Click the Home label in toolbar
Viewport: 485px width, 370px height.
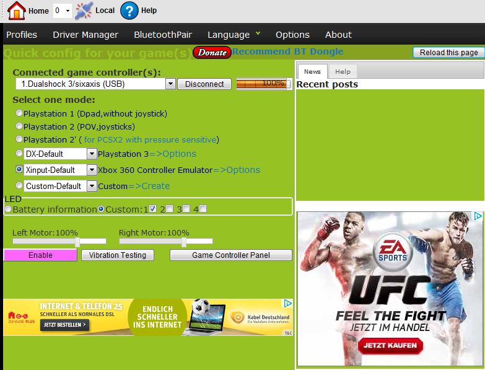(x=38, y=11)
